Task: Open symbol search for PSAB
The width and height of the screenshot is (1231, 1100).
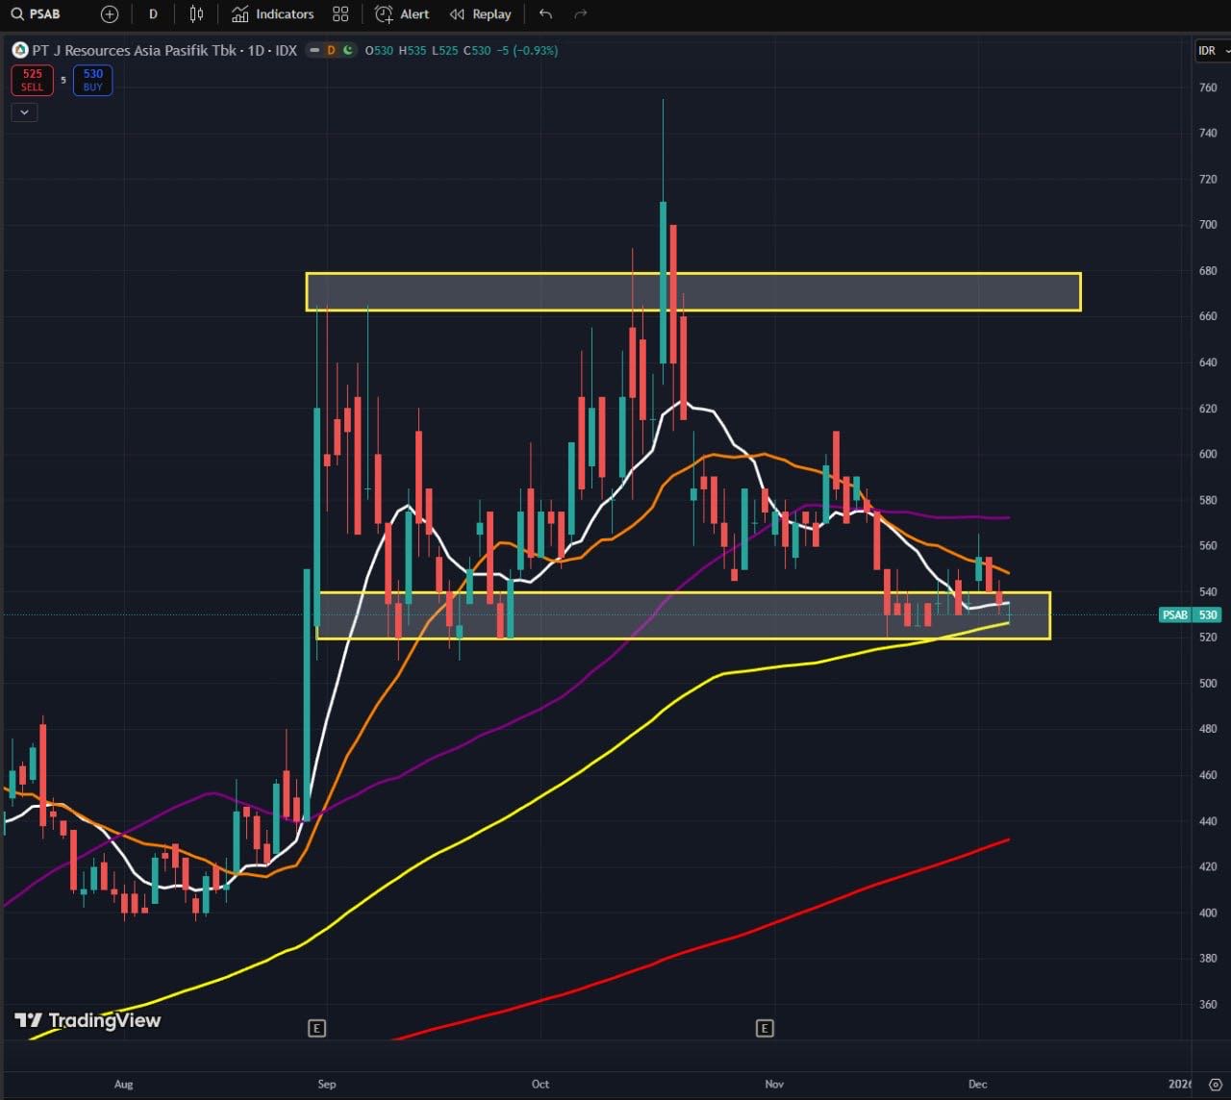Action: (x=37, y=14)
